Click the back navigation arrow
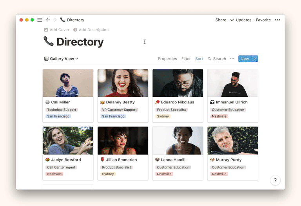301x206 pixels. point(48,20)
